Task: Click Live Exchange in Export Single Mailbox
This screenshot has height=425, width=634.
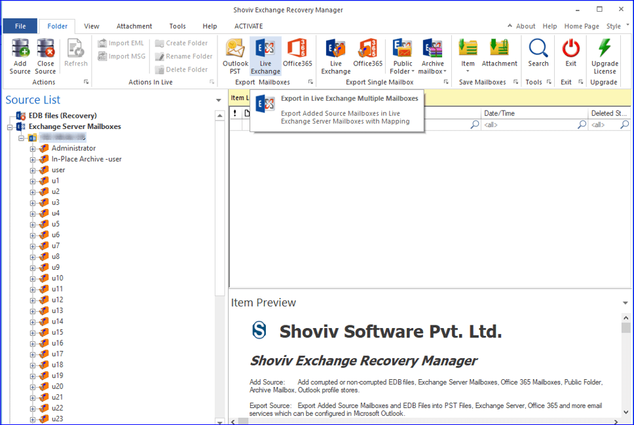Action: 335,56
